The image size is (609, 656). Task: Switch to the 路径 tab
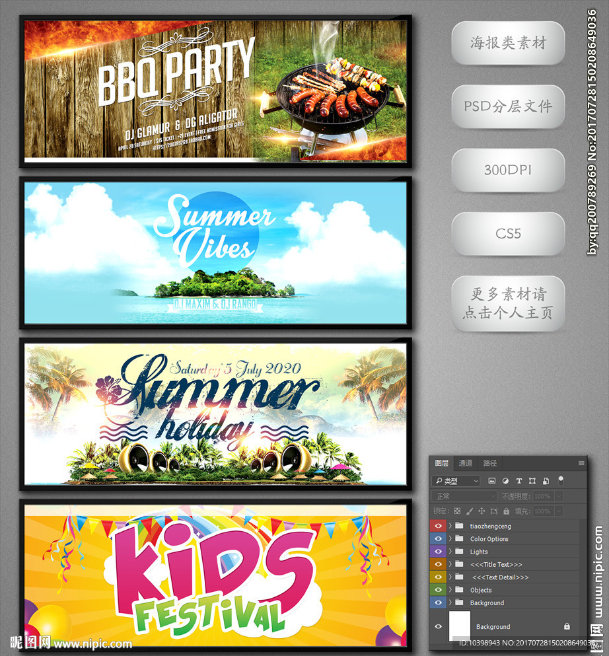[x=489, y=463]
